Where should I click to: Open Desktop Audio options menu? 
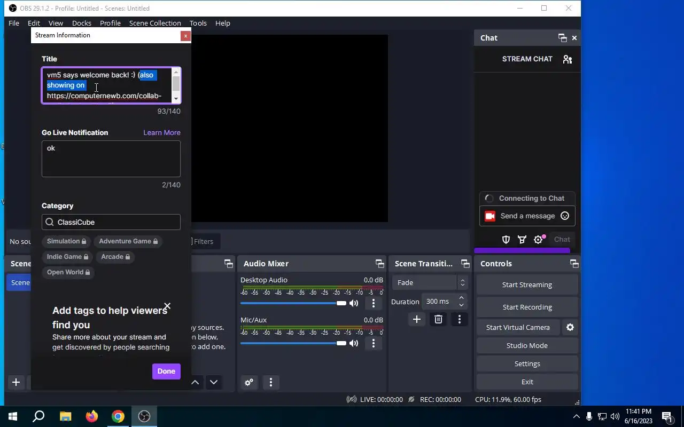(x=374, y=303)
